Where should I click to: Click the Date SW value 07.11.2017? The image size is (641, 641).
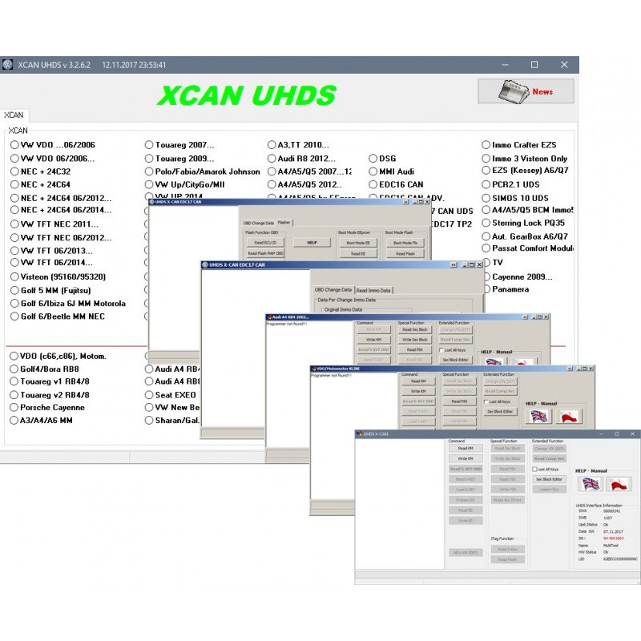click(613, 531)
